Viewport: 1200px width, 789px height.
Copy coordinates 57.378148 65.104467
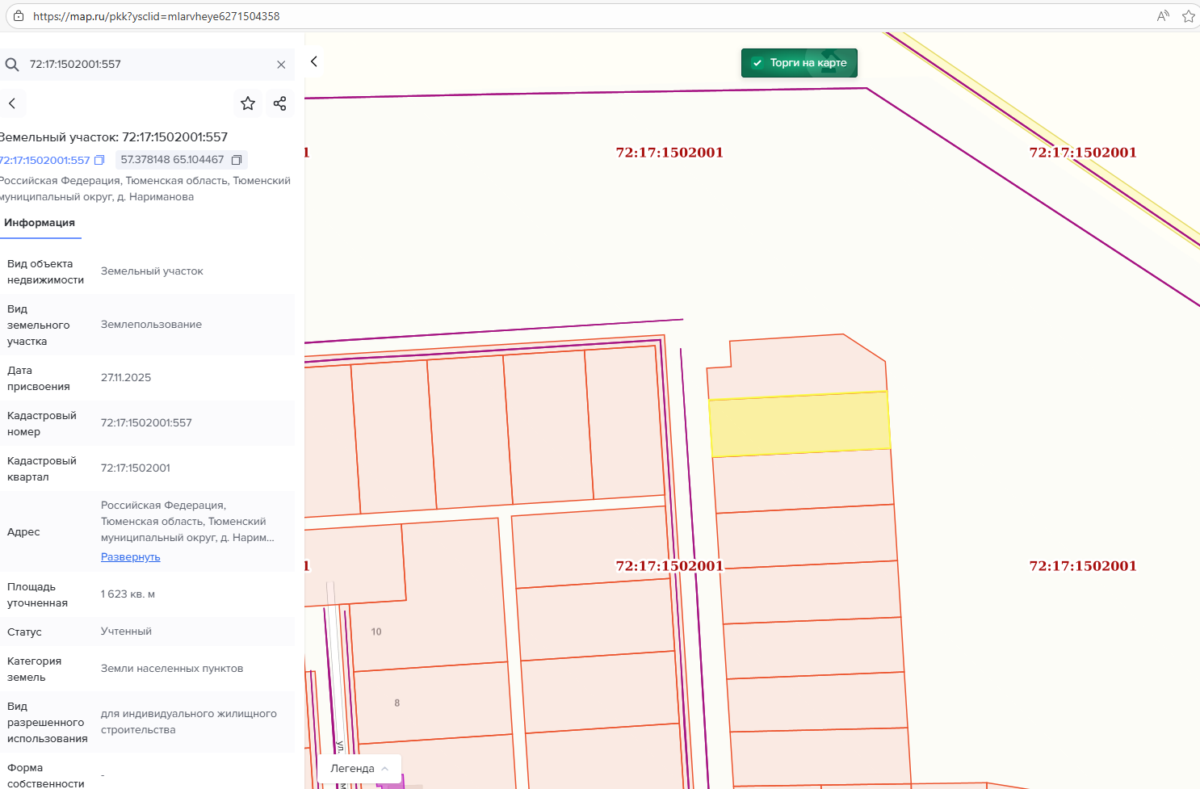pos(237,160)
